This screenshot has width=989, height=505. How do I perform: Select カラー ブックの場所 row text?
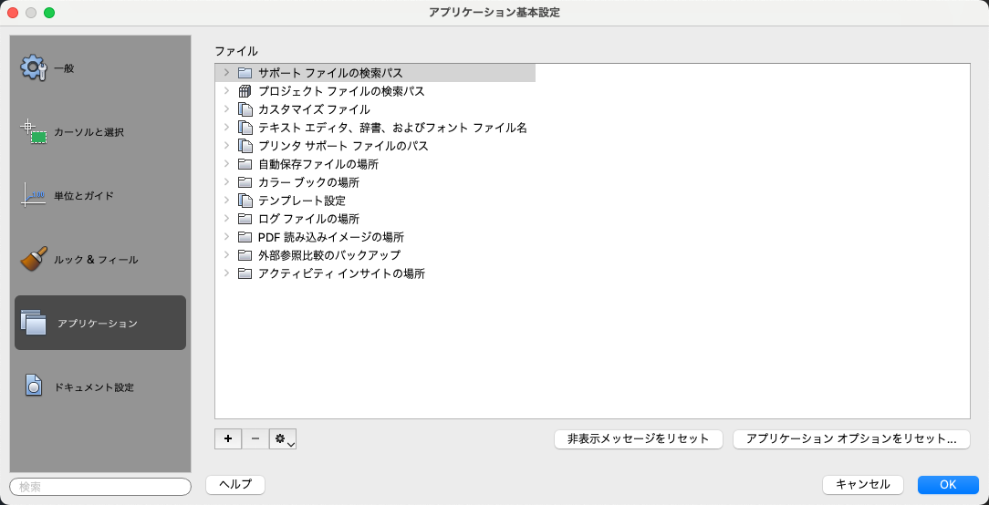click(x=309, y=183)
